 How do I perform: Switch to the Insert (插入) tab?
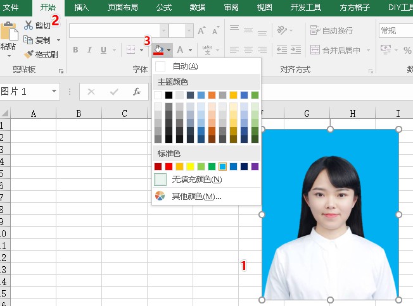click(81, 8)
